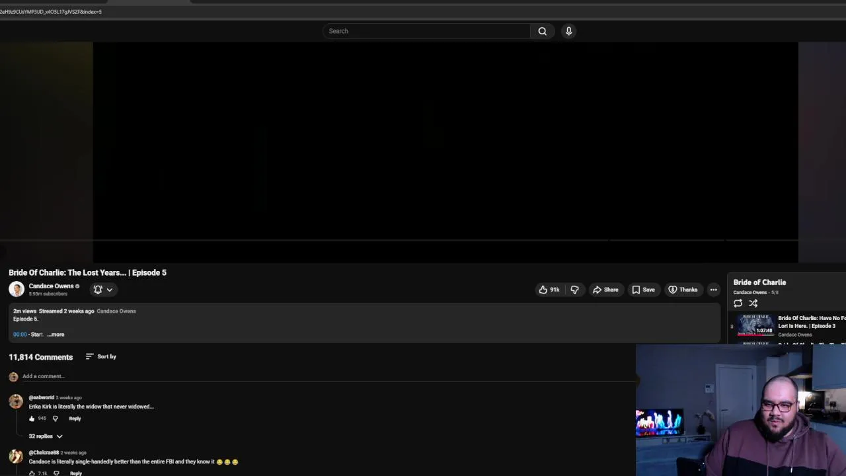This screenshot has width=846, height=476.
Task: Open the Bride of Charlie playlist title
Action: coord(759,282)
